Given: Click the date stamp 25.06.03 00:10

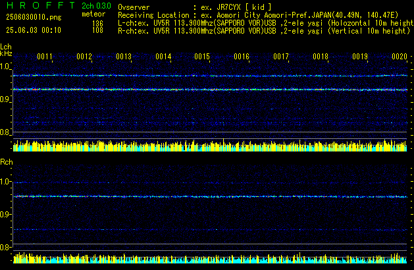Looking at the screenshot, I should tap(34, 30).
